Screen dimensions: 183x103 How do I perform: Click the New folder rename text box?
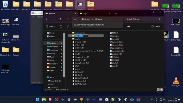pos(81,36)
